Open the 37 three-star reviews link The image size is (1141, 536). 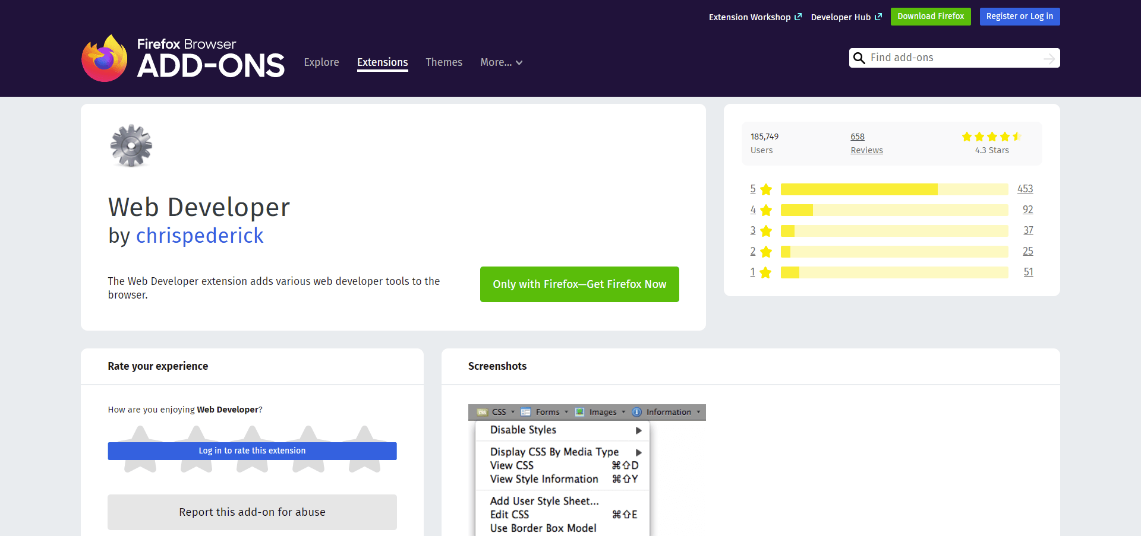click(x=1028, y=230)
